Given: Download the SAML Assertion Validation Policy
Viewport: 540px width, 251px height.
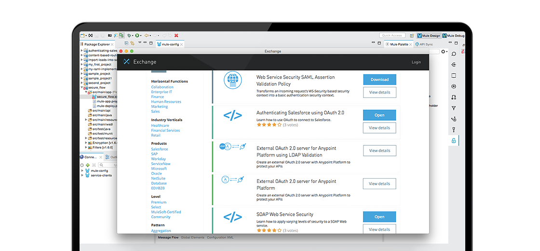Looking at the screenshot, I should coord(379,80).
